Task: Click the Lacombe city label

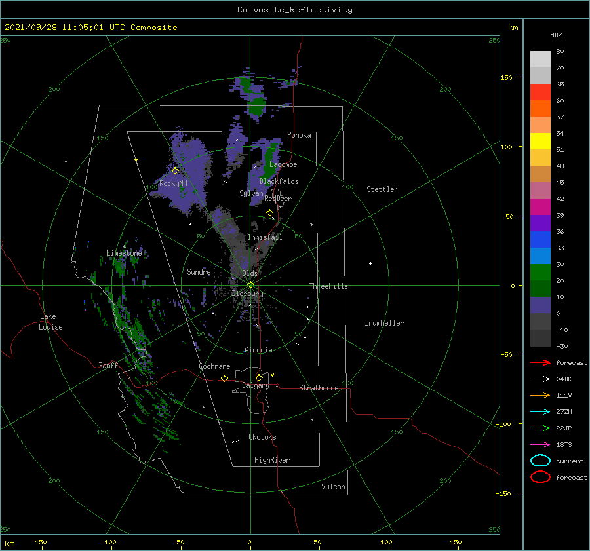Action: 283,164
